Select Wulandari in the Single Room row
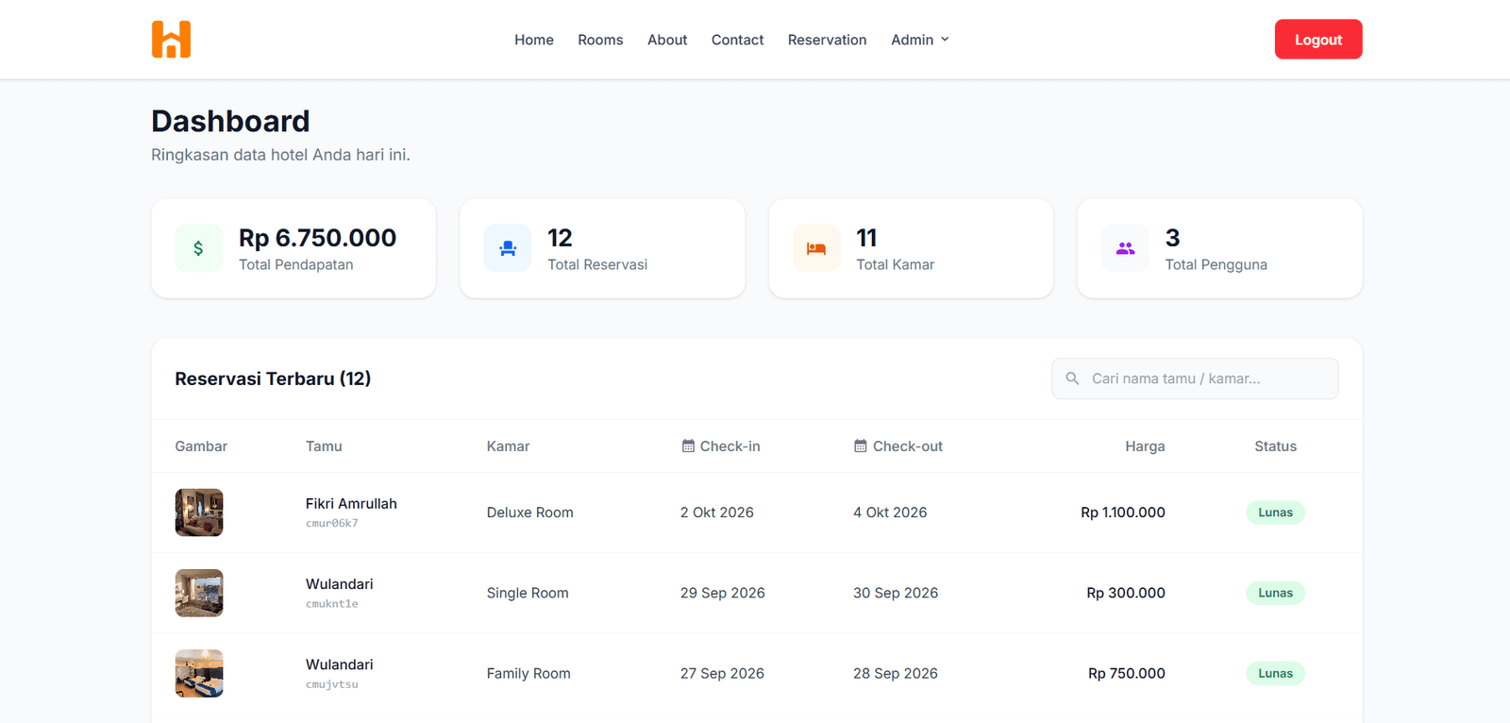1510x723 pixels. (339, 584)
